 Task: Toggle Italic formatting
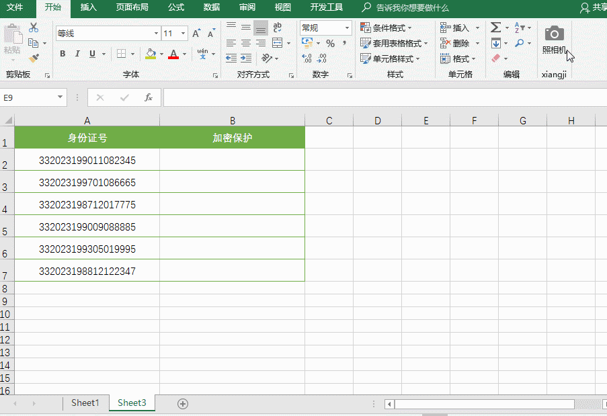click(77, 54)
